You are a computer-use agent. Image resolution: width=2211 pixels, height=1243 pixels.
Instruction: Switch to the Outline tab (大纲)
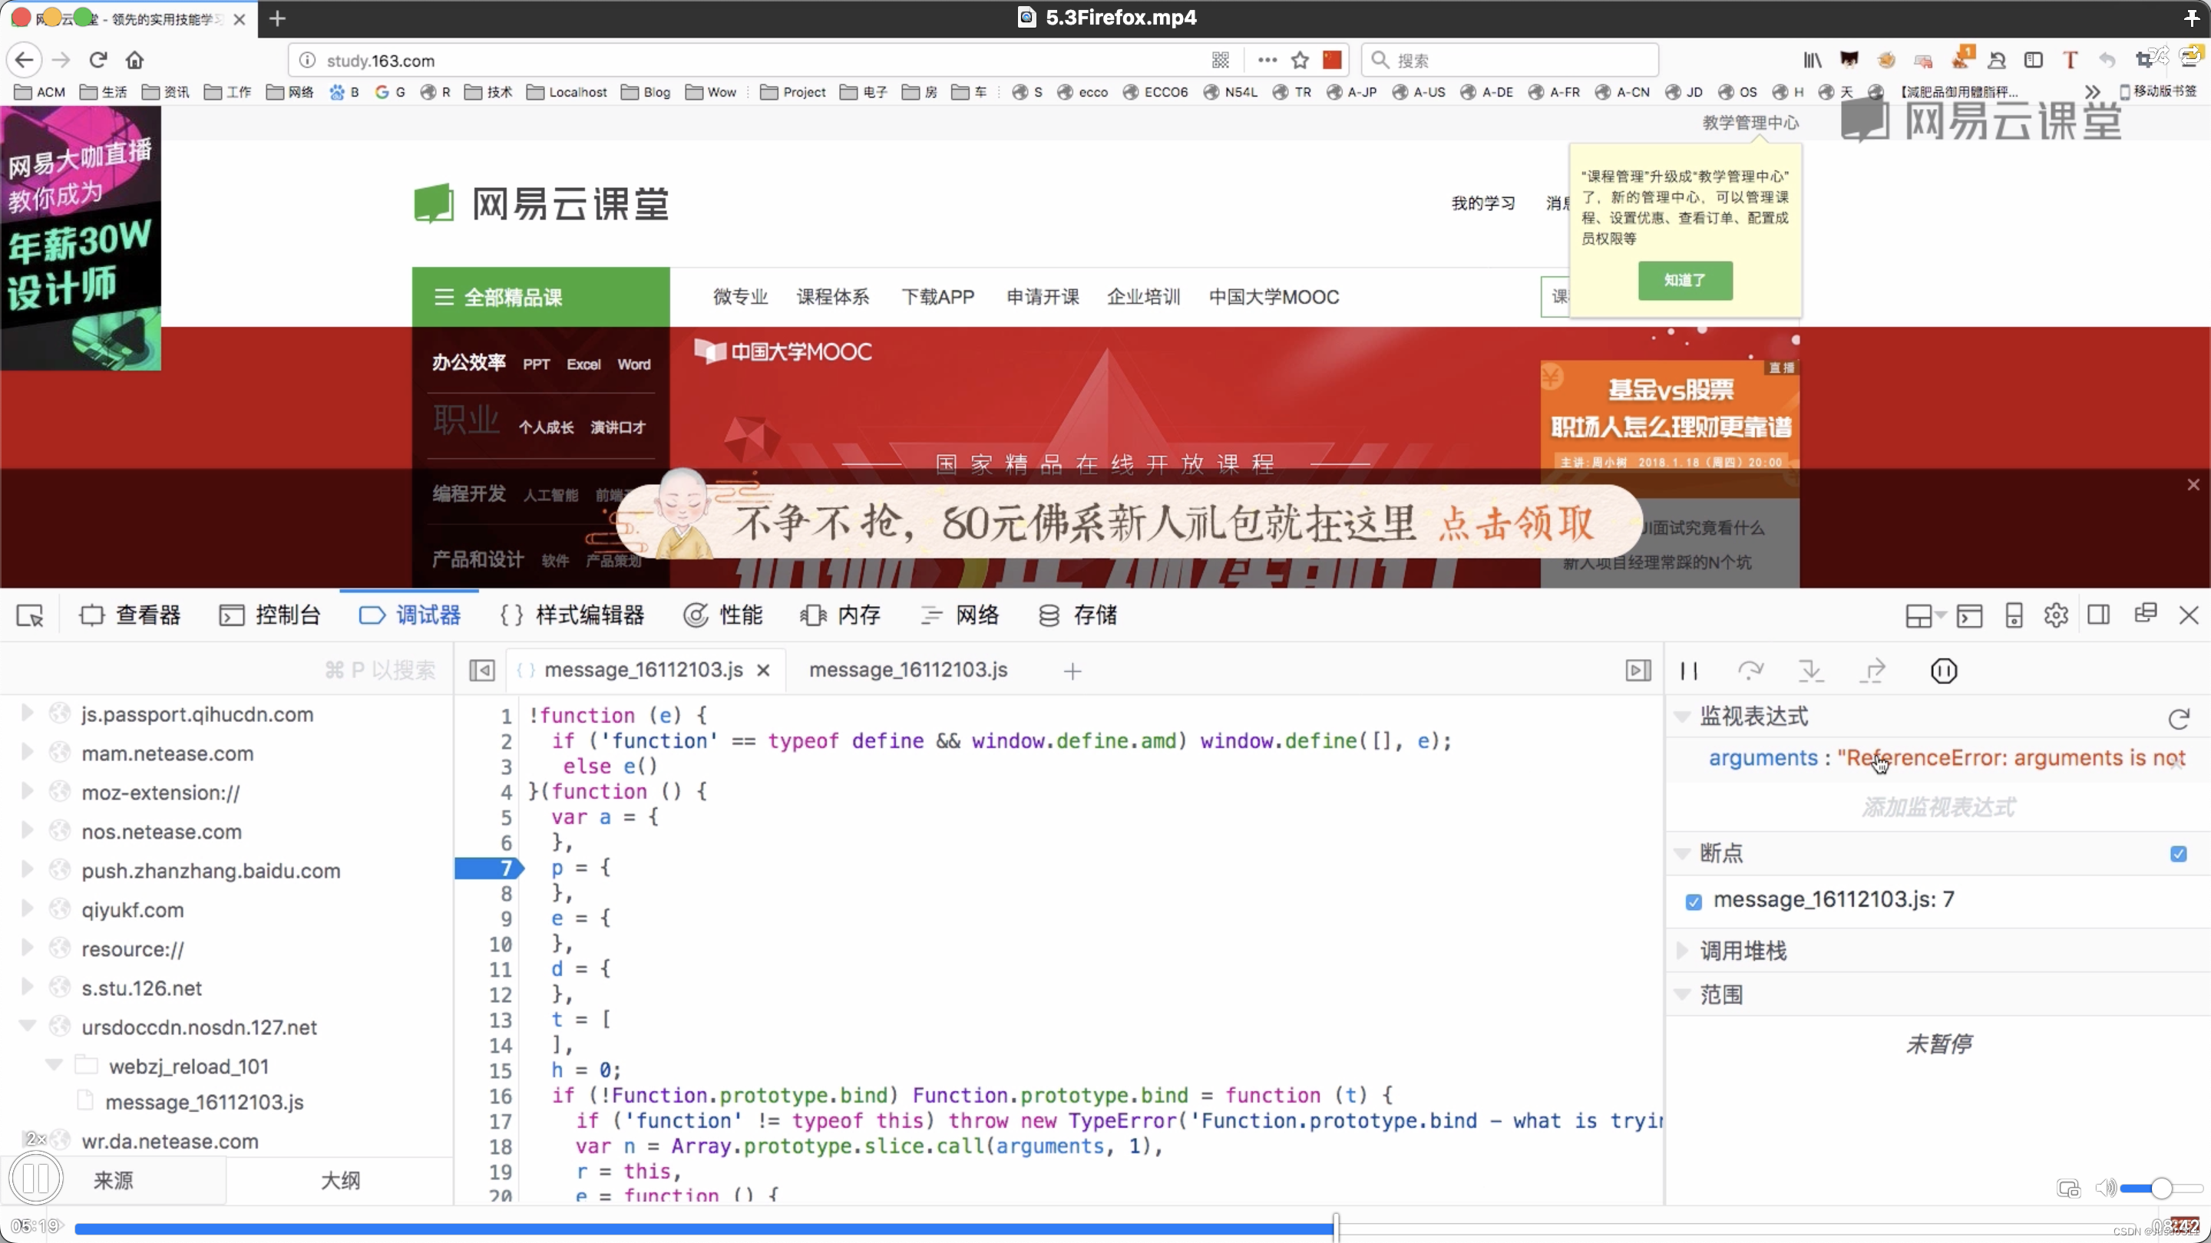coord(340,1180)
